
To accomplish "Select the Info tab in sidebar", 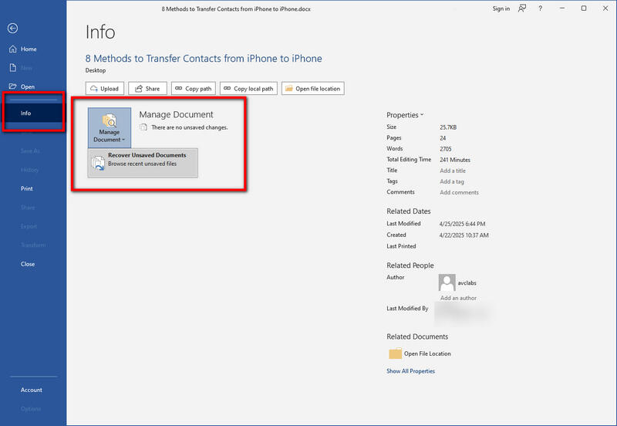I will [26, 113].
